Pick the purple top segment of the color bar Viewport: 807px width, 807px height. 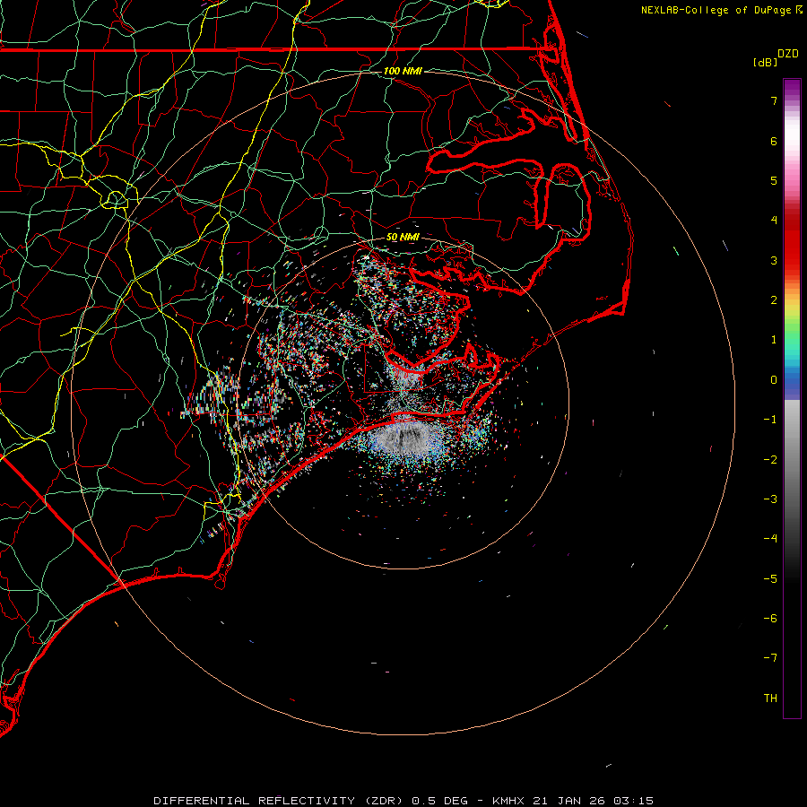792,88
